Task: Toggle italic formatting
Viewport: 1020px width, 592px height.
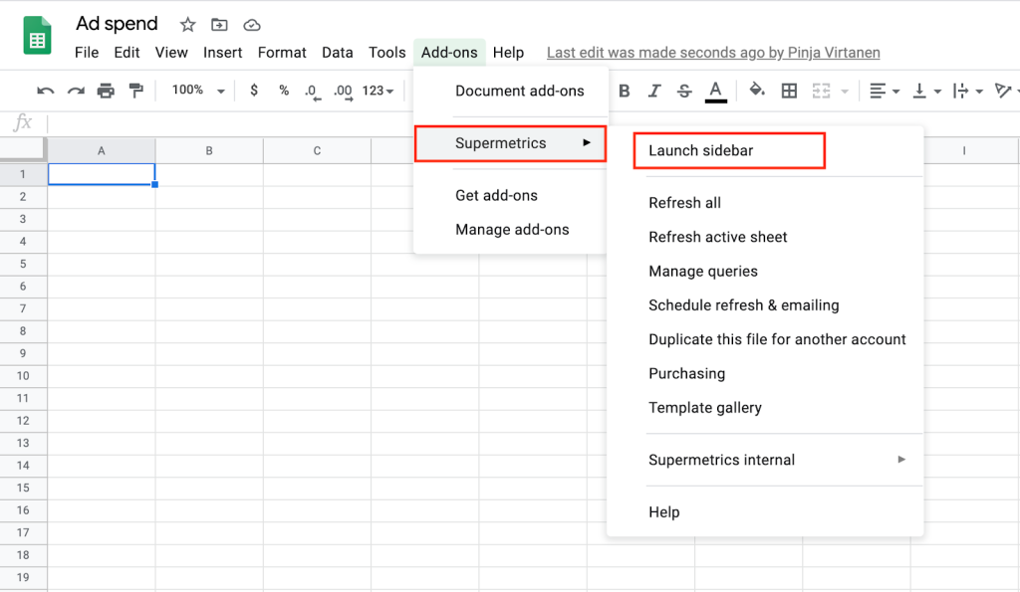Action: coord(654,91)
